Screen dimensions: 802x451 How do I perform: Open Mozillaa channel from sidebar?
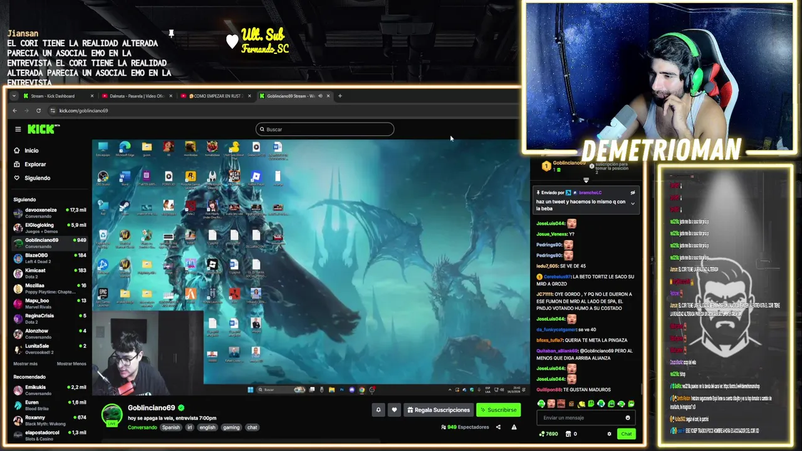point(49,288)
